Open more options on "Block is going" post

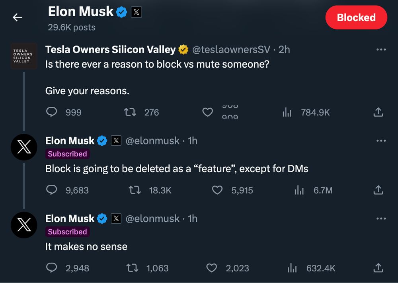pos(381,141)
